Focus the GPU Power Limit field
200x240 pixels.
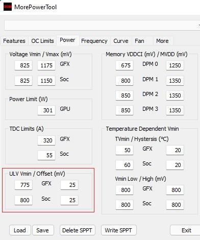(x=46, y=110)
